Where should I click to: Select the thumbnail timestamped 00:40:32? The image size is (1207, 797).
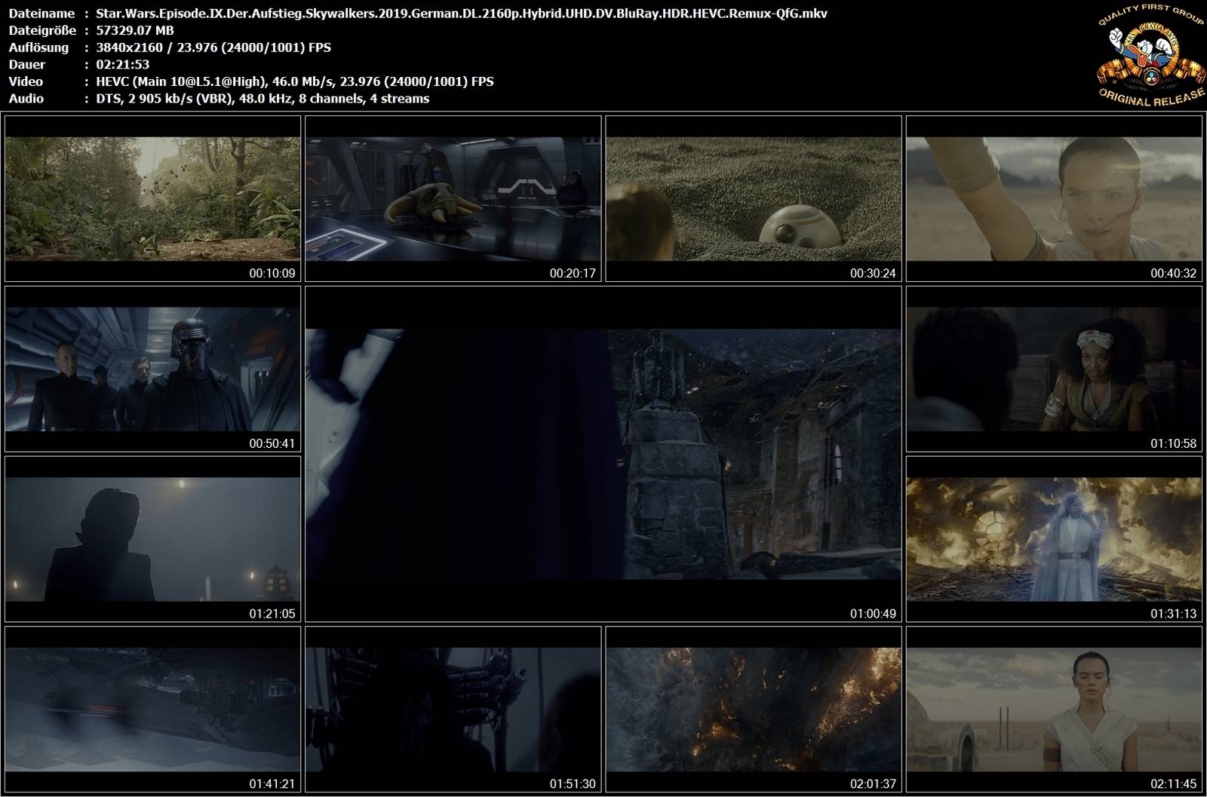(1054, 199)
